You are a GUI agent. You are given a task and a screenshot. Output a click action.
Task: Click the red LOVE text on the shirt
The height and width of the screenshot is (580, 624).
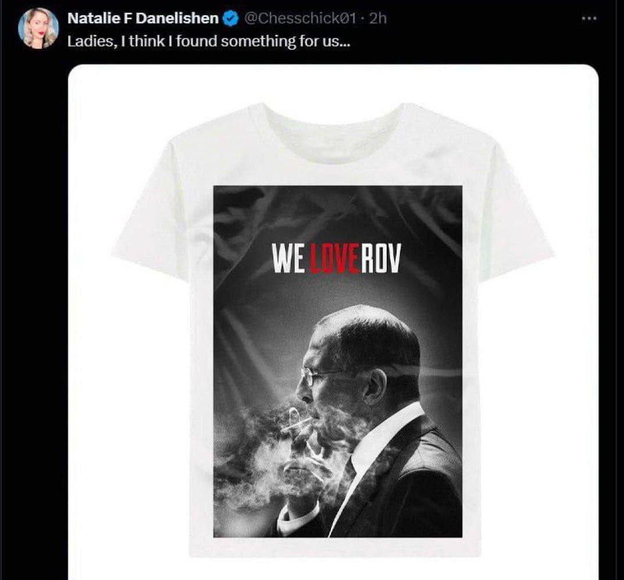point(335,258)
